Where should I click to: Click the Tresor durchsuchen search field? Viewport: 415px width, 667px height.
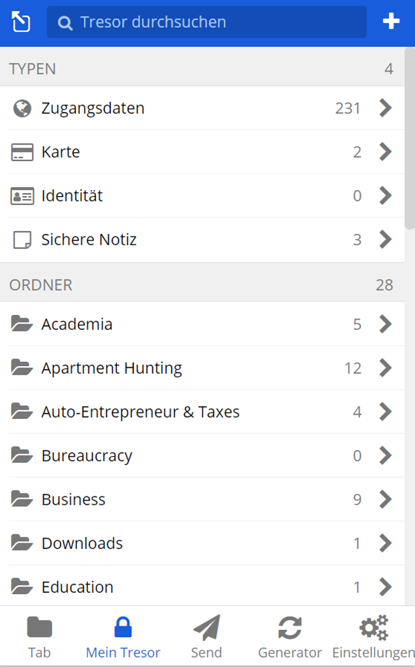206,22
